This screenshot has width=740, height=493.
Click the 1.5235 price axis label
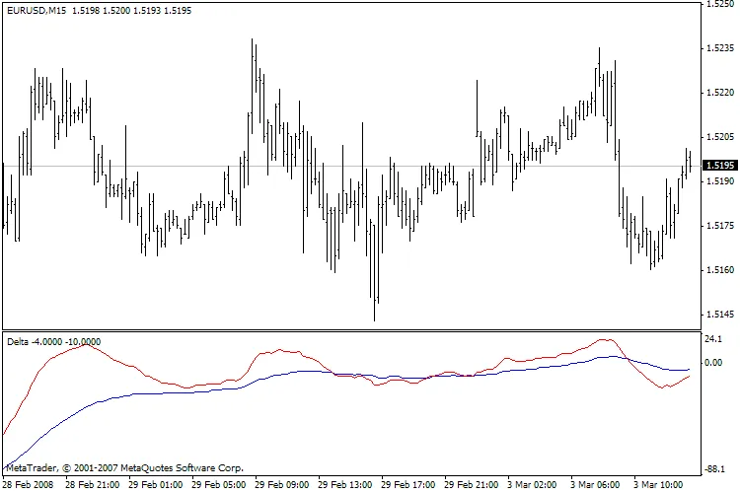pos(717,48)
